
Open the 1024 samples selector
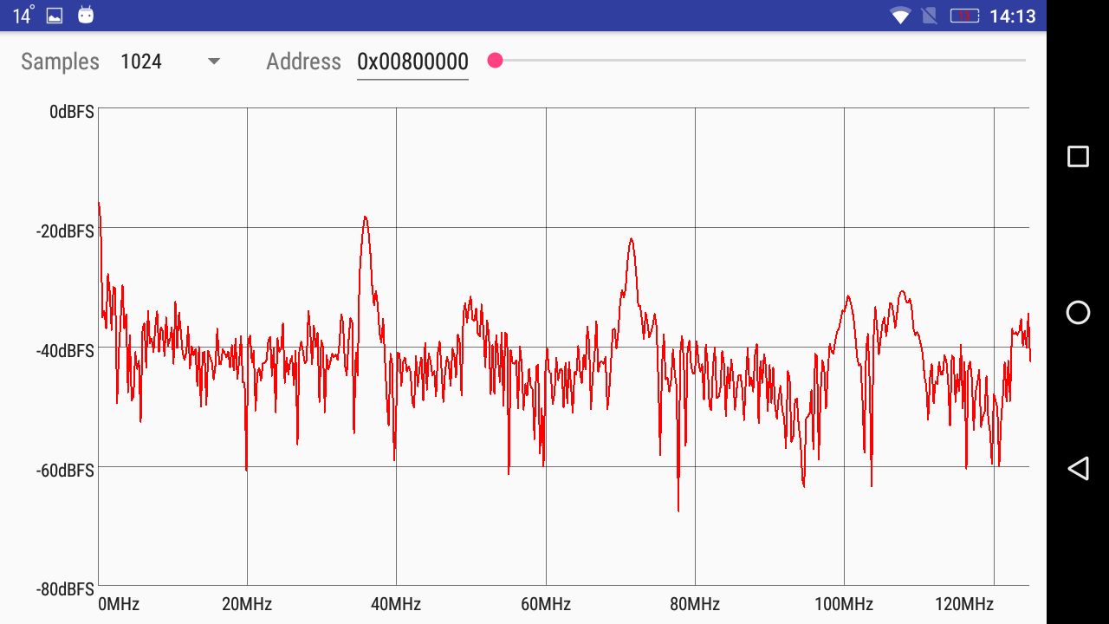(142, 62)
